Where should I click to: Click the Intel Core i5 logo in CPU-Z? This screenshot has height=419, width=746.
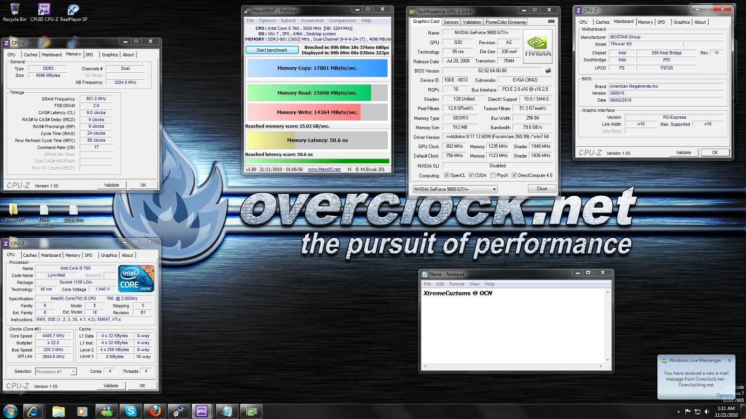click(136, 278)
